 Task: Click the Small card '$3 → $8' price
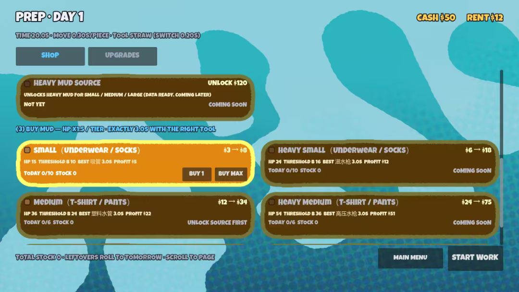point(235,150)
